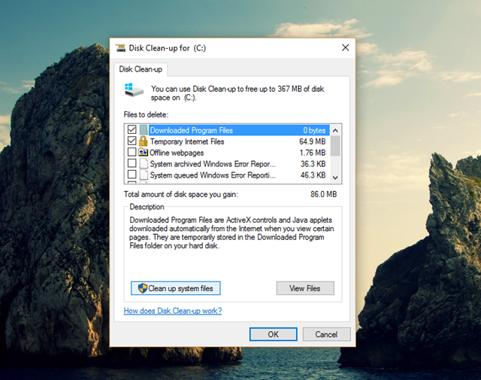Click the 46.3 KB size value
The height and width of the screenshot is (380, 481).
click(x=313, y=175)
